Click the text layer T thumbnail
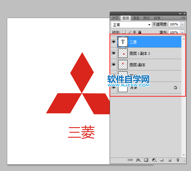 tap(123, 42)
